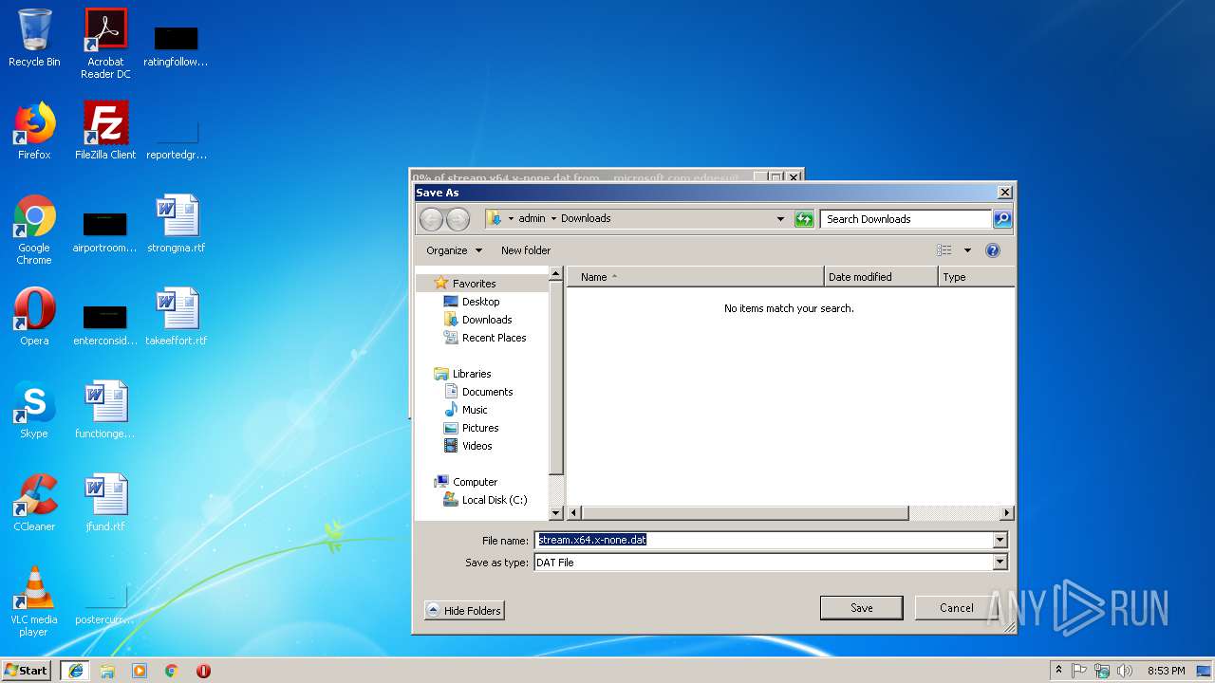Image resolution: width=1215 pixels, height=683 pixels.
Task: Click the Cancel button
Action: click(x=956, y=608)
